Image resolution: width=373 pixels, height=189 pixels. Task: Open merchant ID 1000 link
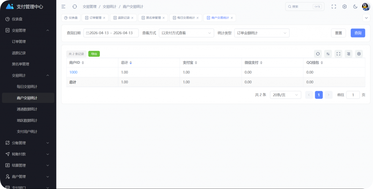73,72
